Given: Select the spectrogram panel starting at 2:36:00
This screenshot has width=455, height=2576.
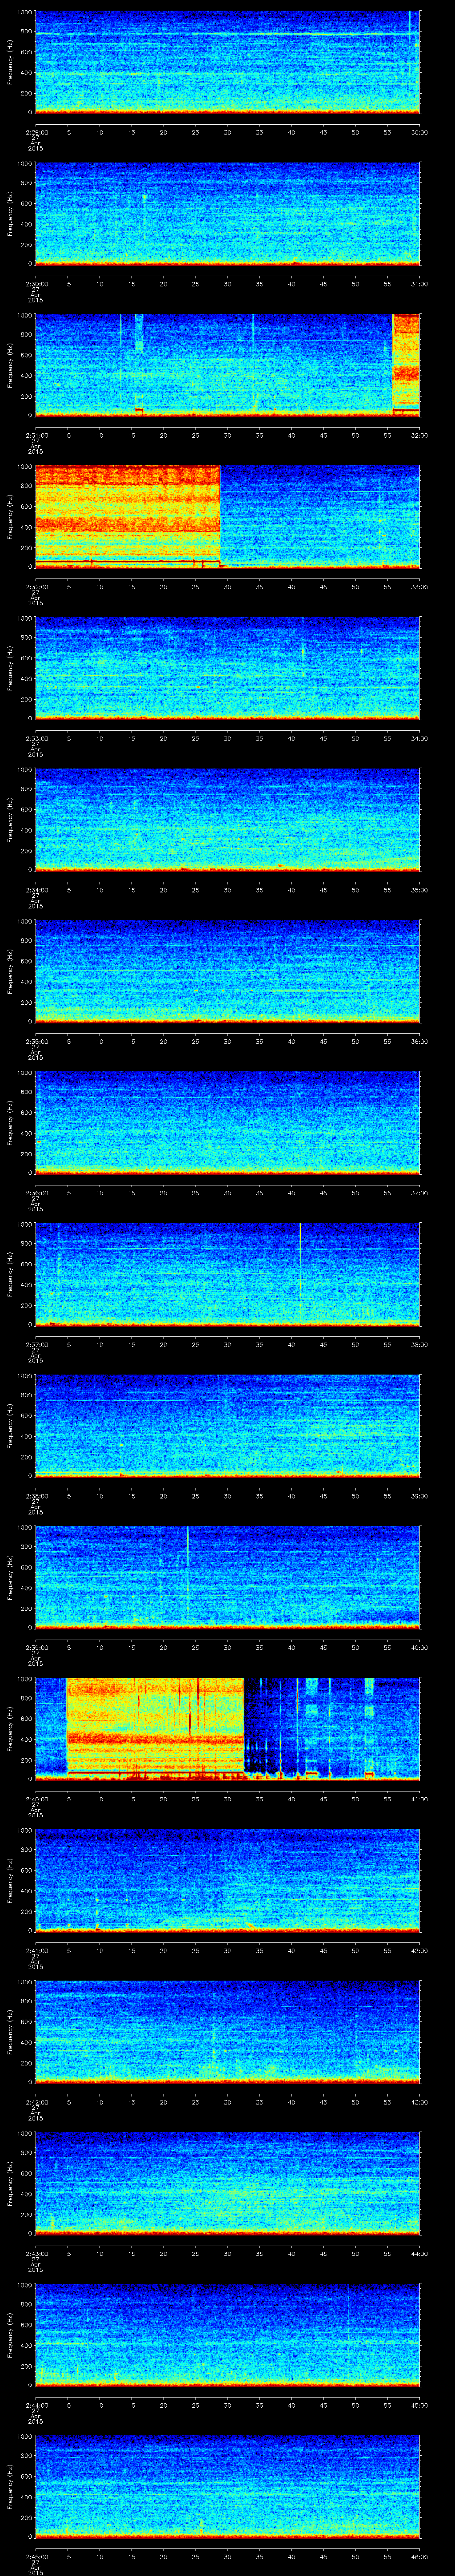Looking at the screenshot, I should click(x=227, y=1122).
